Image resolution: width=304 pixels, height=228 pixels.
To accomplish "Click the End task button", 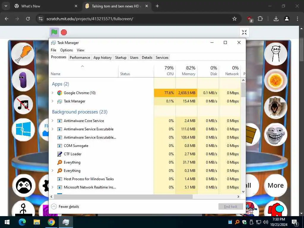I will pos(231,207).
